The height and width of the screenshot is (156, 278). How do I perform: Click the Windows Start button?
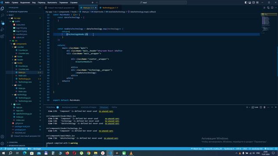click(x=3, y=153)
